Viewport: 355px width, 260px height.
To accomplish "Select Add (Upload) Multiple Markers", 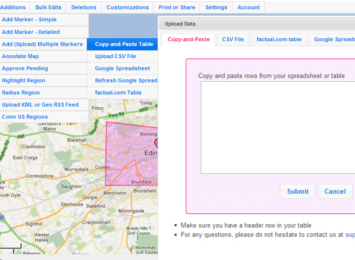I will coord(43,44).
